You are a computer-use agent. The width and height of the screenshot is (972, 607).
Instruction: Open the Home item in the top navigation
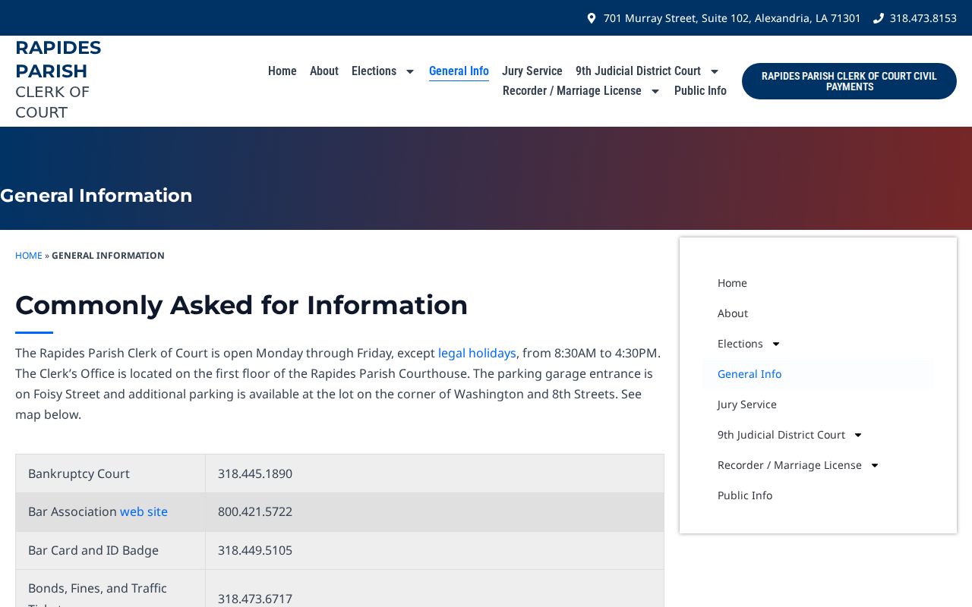(x=282, y=71)
